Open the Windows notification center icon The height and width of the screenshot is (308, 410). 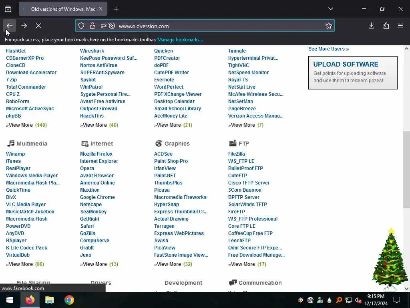397,300
